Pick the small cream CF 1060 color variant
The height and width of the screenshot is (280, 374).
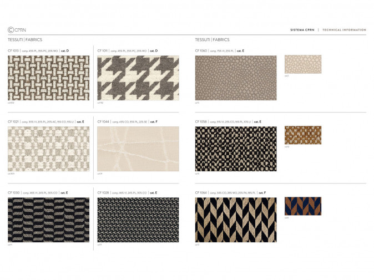point(302,64)
